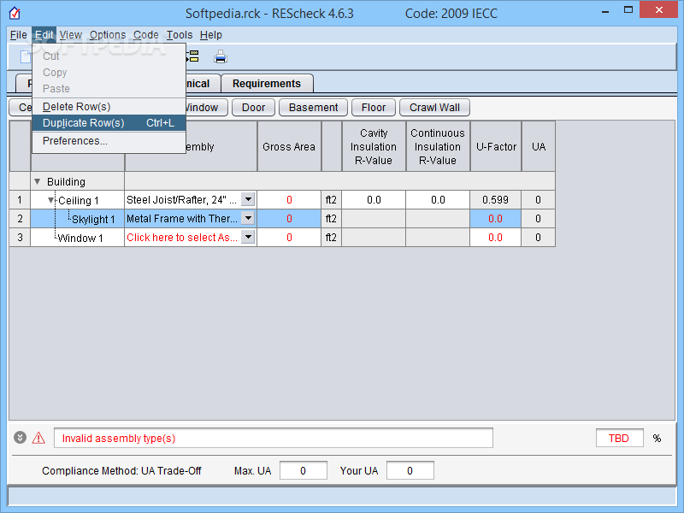
Task: Edit Gross Area for Ceiling 1
Action: pos(289,200)
